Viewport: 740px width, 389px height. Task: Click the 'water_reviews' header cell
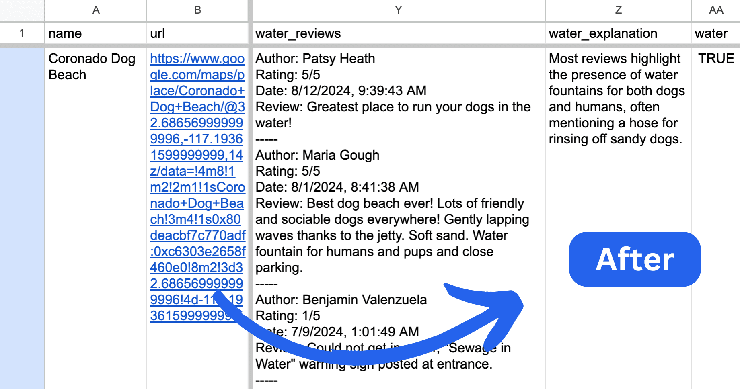398,33
